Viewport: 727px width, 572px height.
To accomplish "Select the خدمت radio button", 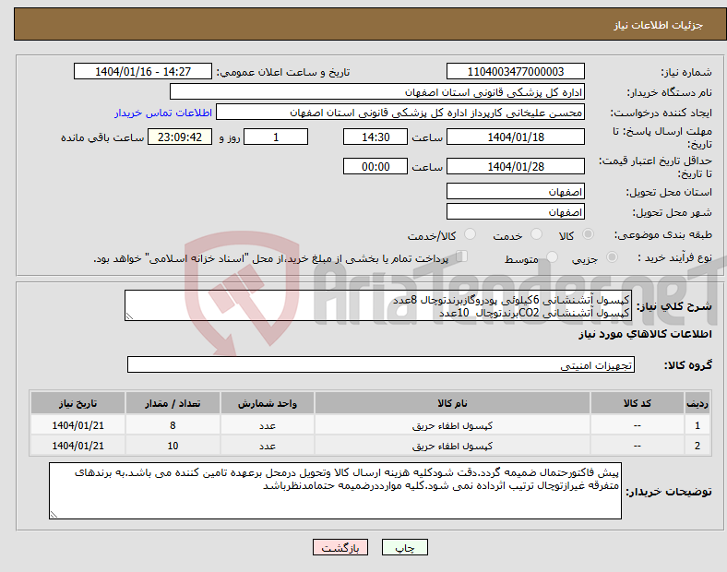I will pyautogui.click(x=536, y=234).
